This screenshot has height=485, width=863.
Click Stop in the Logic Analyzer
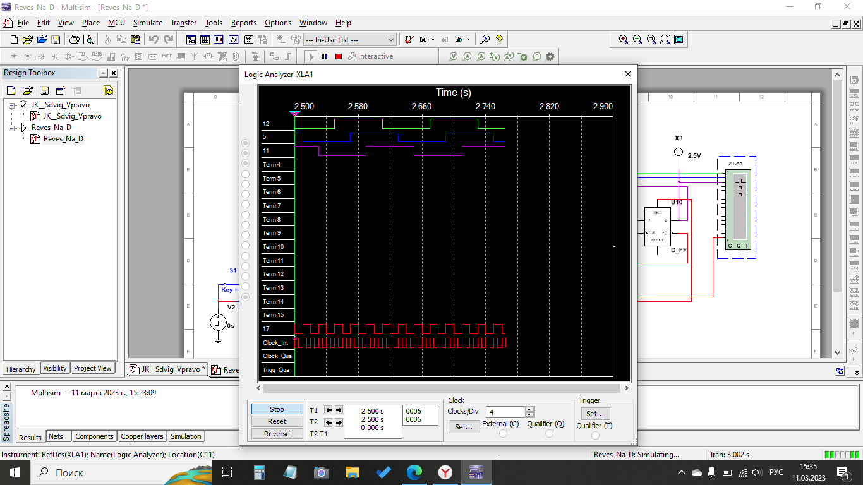pyautogui.click(x=277, y=409)
